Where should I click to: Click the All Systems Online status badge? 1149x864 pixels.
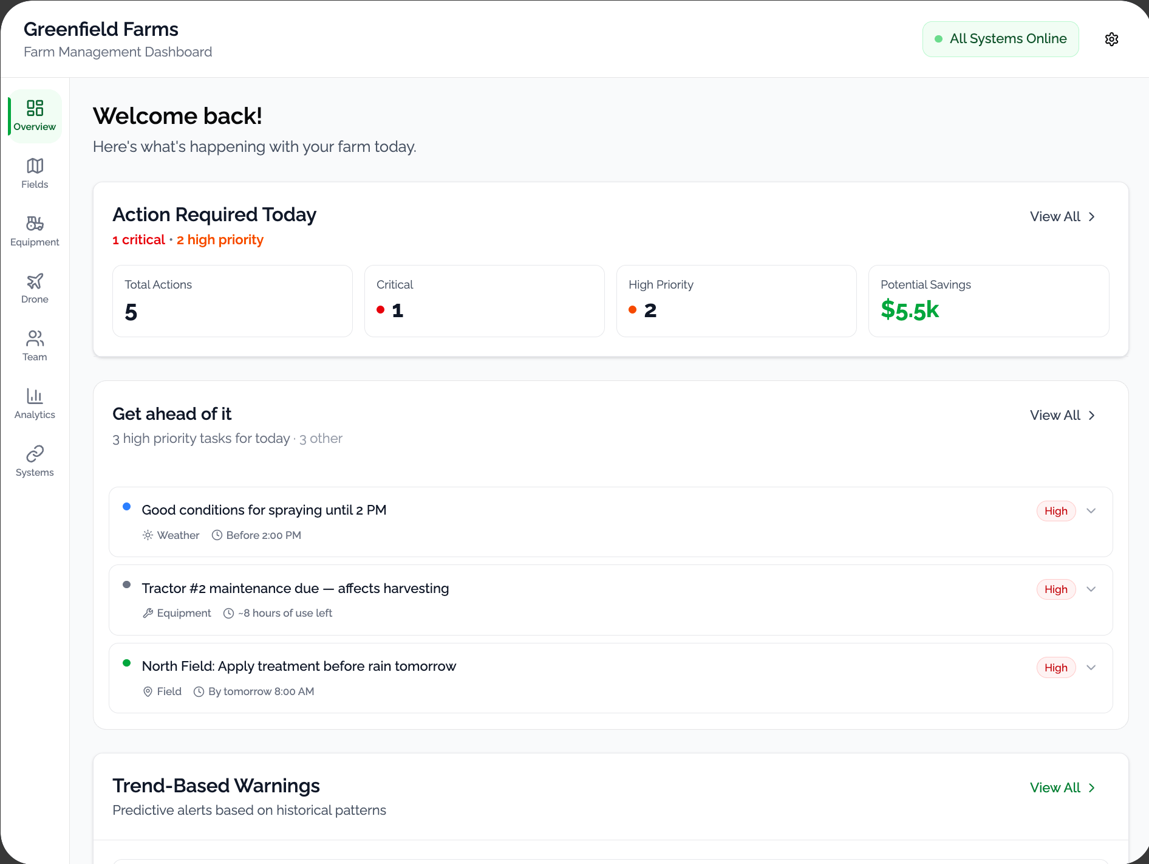click(x=1000, y=39)
